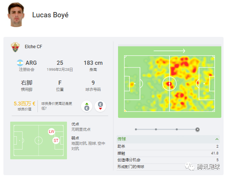227x177 pixels.
Task: Select the 创造得分机会 stat row
Action: coord(168,160)
